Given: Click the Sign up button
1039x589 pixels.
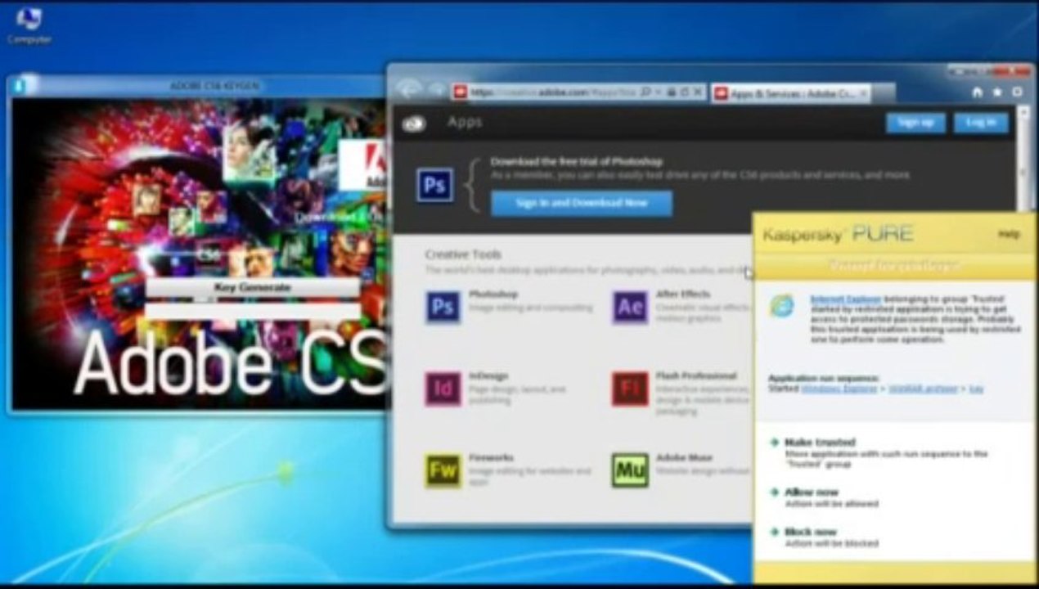Looking at the screenshot, I should 915,123.
